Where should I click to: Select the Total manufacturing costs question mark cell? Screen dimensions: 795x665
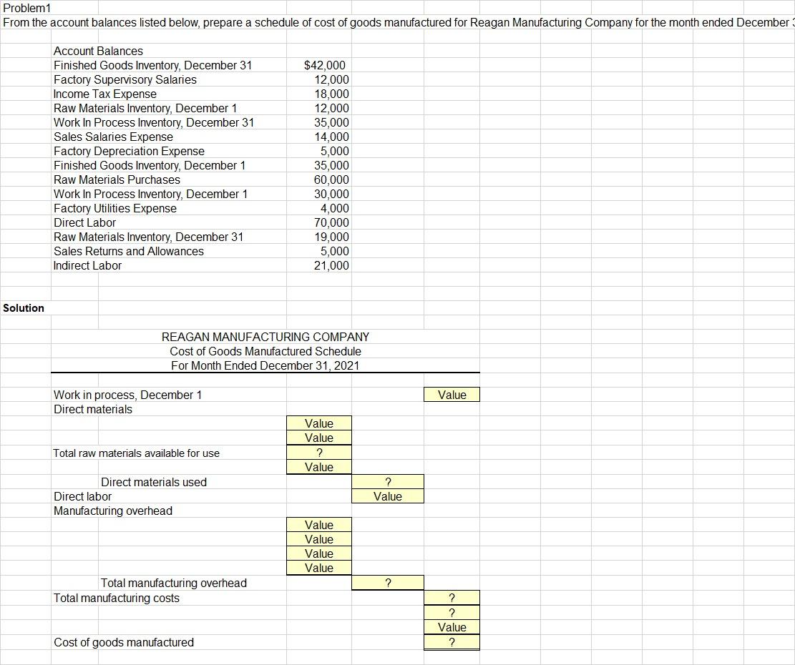(x=452, y=597)
